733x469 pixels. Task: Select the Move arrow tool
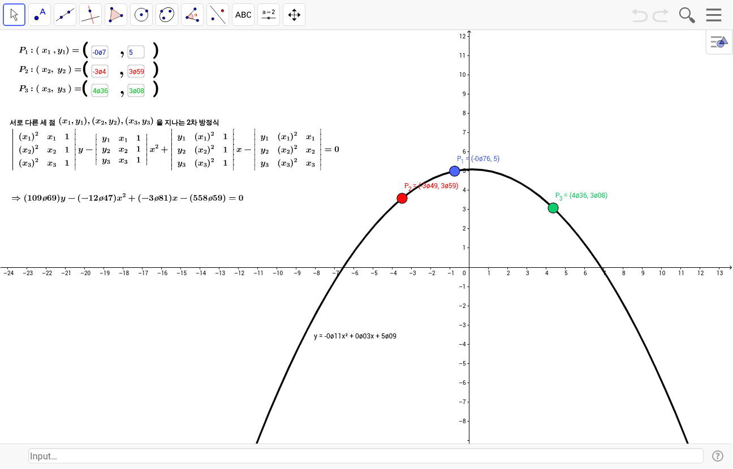pos(14,15)
